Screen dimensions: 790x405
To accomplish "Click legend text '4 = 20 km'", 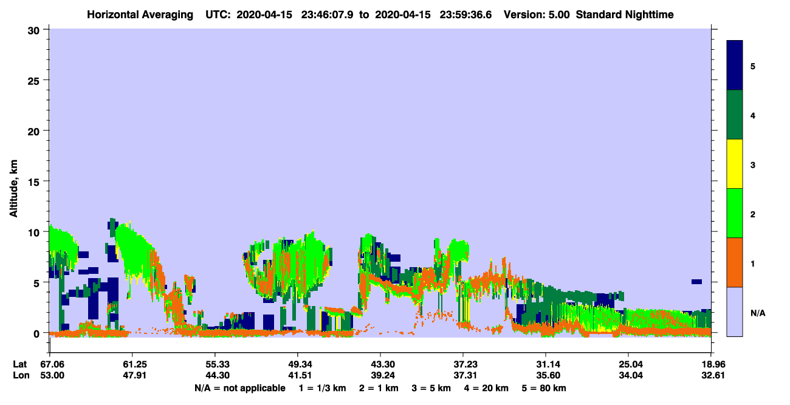I will (487, 388).
